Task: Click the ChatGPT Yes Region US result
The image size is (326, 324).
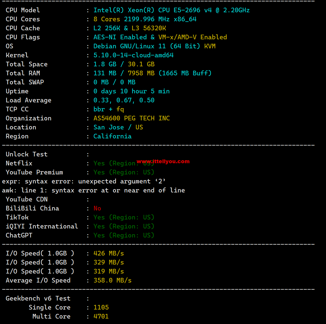Action: coord(124,235)
